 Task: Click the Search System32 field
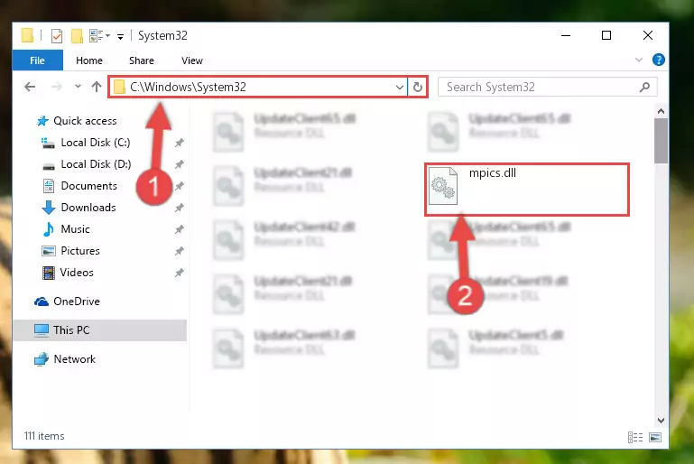tap(547, 87)
